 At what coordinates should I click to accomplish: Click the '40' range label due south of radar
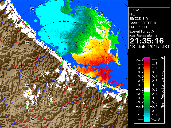(x=64, y=107)
